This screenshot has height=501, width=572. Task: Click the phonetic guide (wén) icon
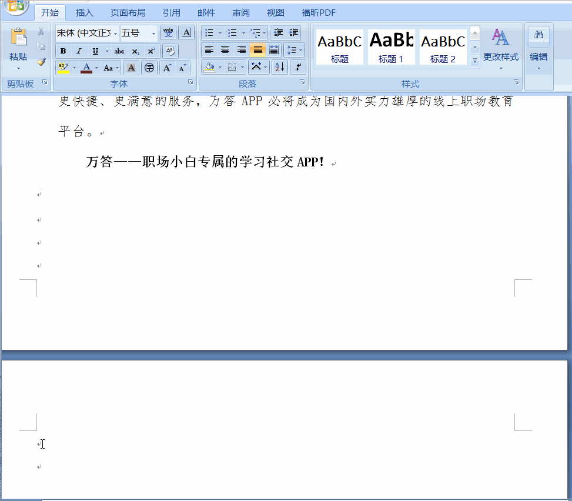click(x=168, y=32)
